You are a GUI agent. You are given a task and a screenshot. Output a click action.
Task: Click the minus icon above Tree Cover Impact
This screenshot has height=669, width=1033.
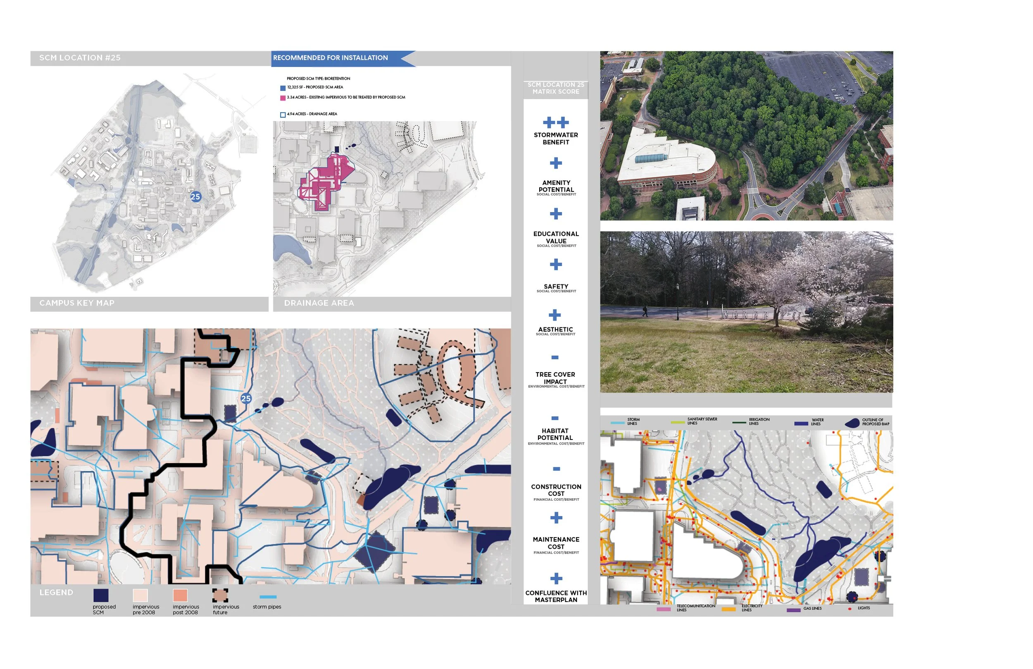click(x=555, y=358)
